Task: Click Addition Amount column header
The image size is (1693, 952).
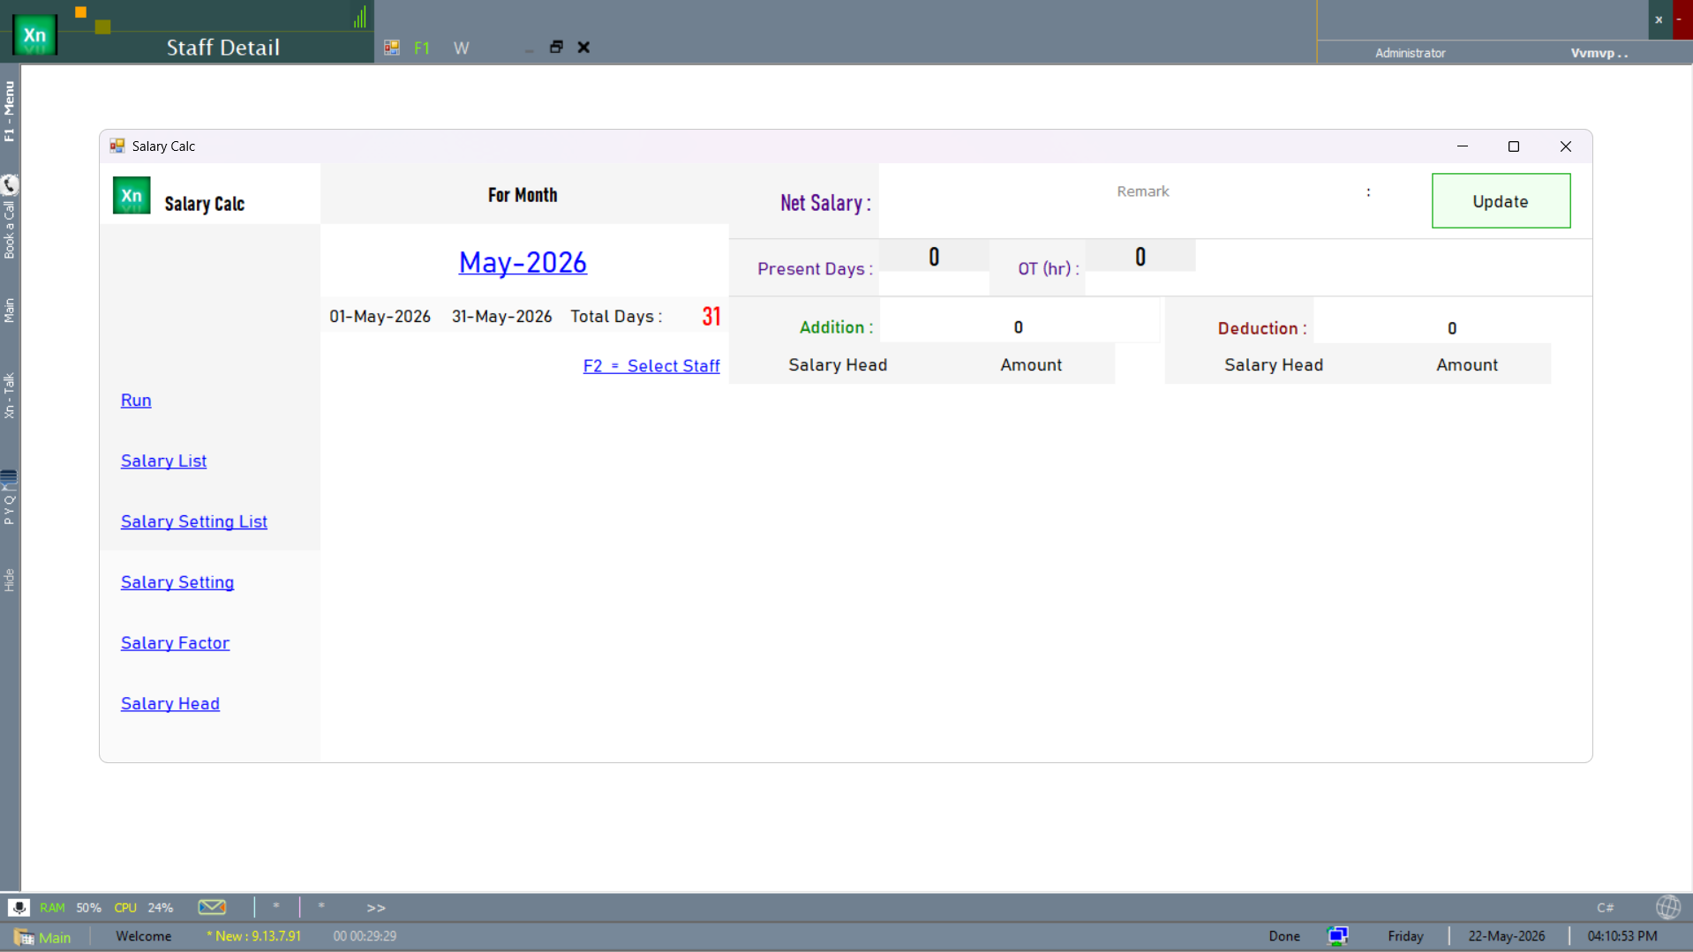Action: (x=1031, y=365)
